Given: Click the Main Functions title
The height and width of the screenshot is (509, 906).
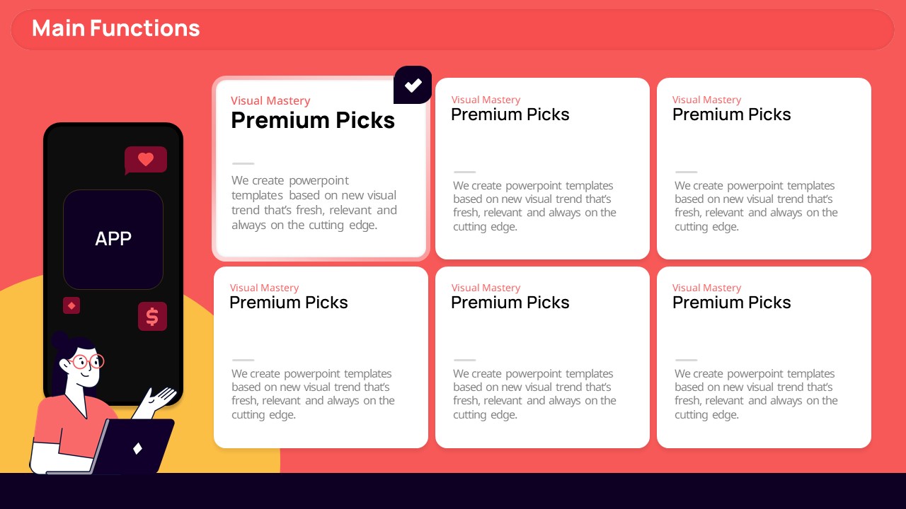Looking at the screenshot, I should 116,28.
